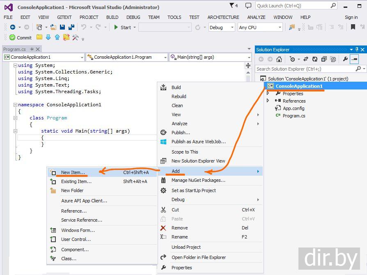Choose Manage NuGet Packages... from context menu
The image size is (367, 275).
pyautogui.click(x=198, y=180)
